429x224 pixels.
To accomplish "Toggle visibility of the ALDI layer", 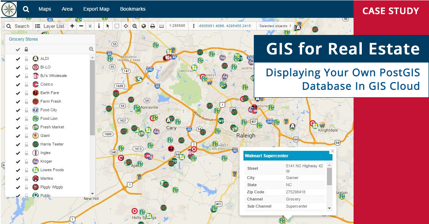I will tap(18, 58).
